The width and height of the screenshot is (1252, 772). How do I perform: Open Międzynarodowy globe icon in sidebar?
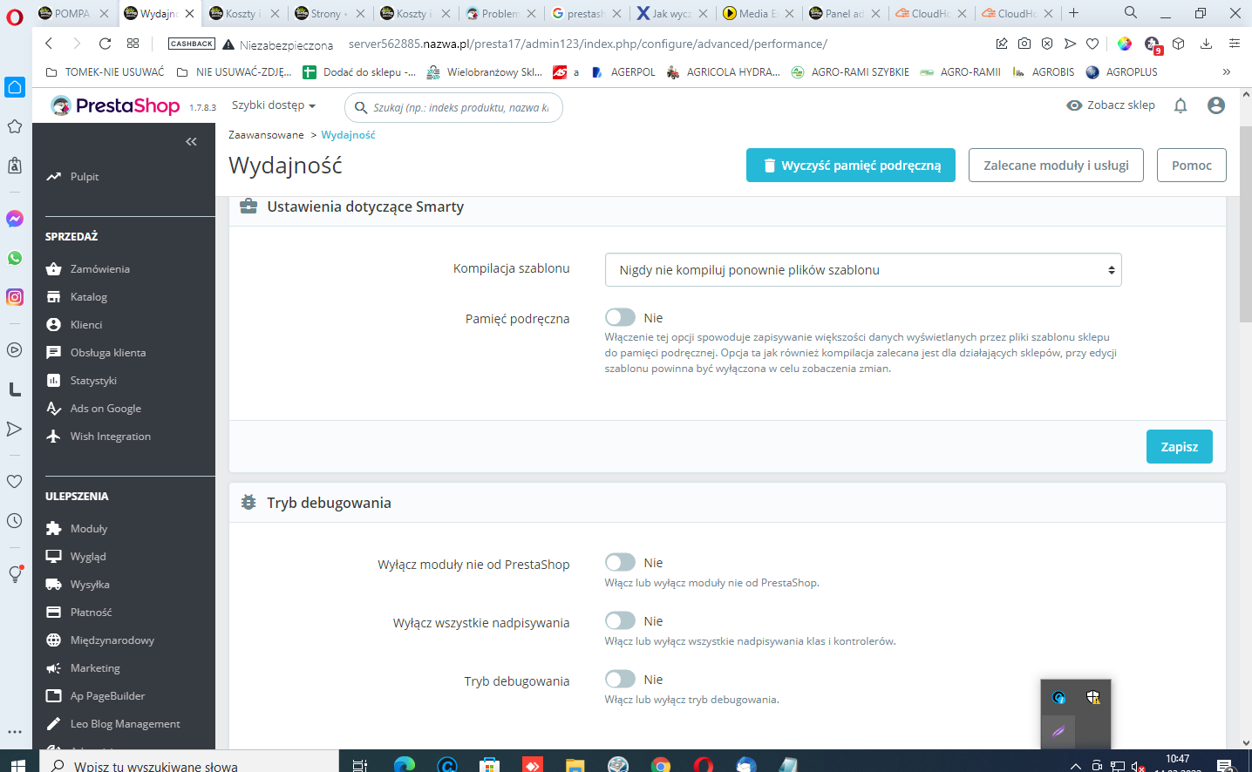[54, 640]
